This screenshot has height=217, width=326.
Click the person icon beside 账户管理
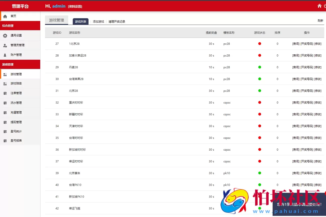[x=5, y=55]
